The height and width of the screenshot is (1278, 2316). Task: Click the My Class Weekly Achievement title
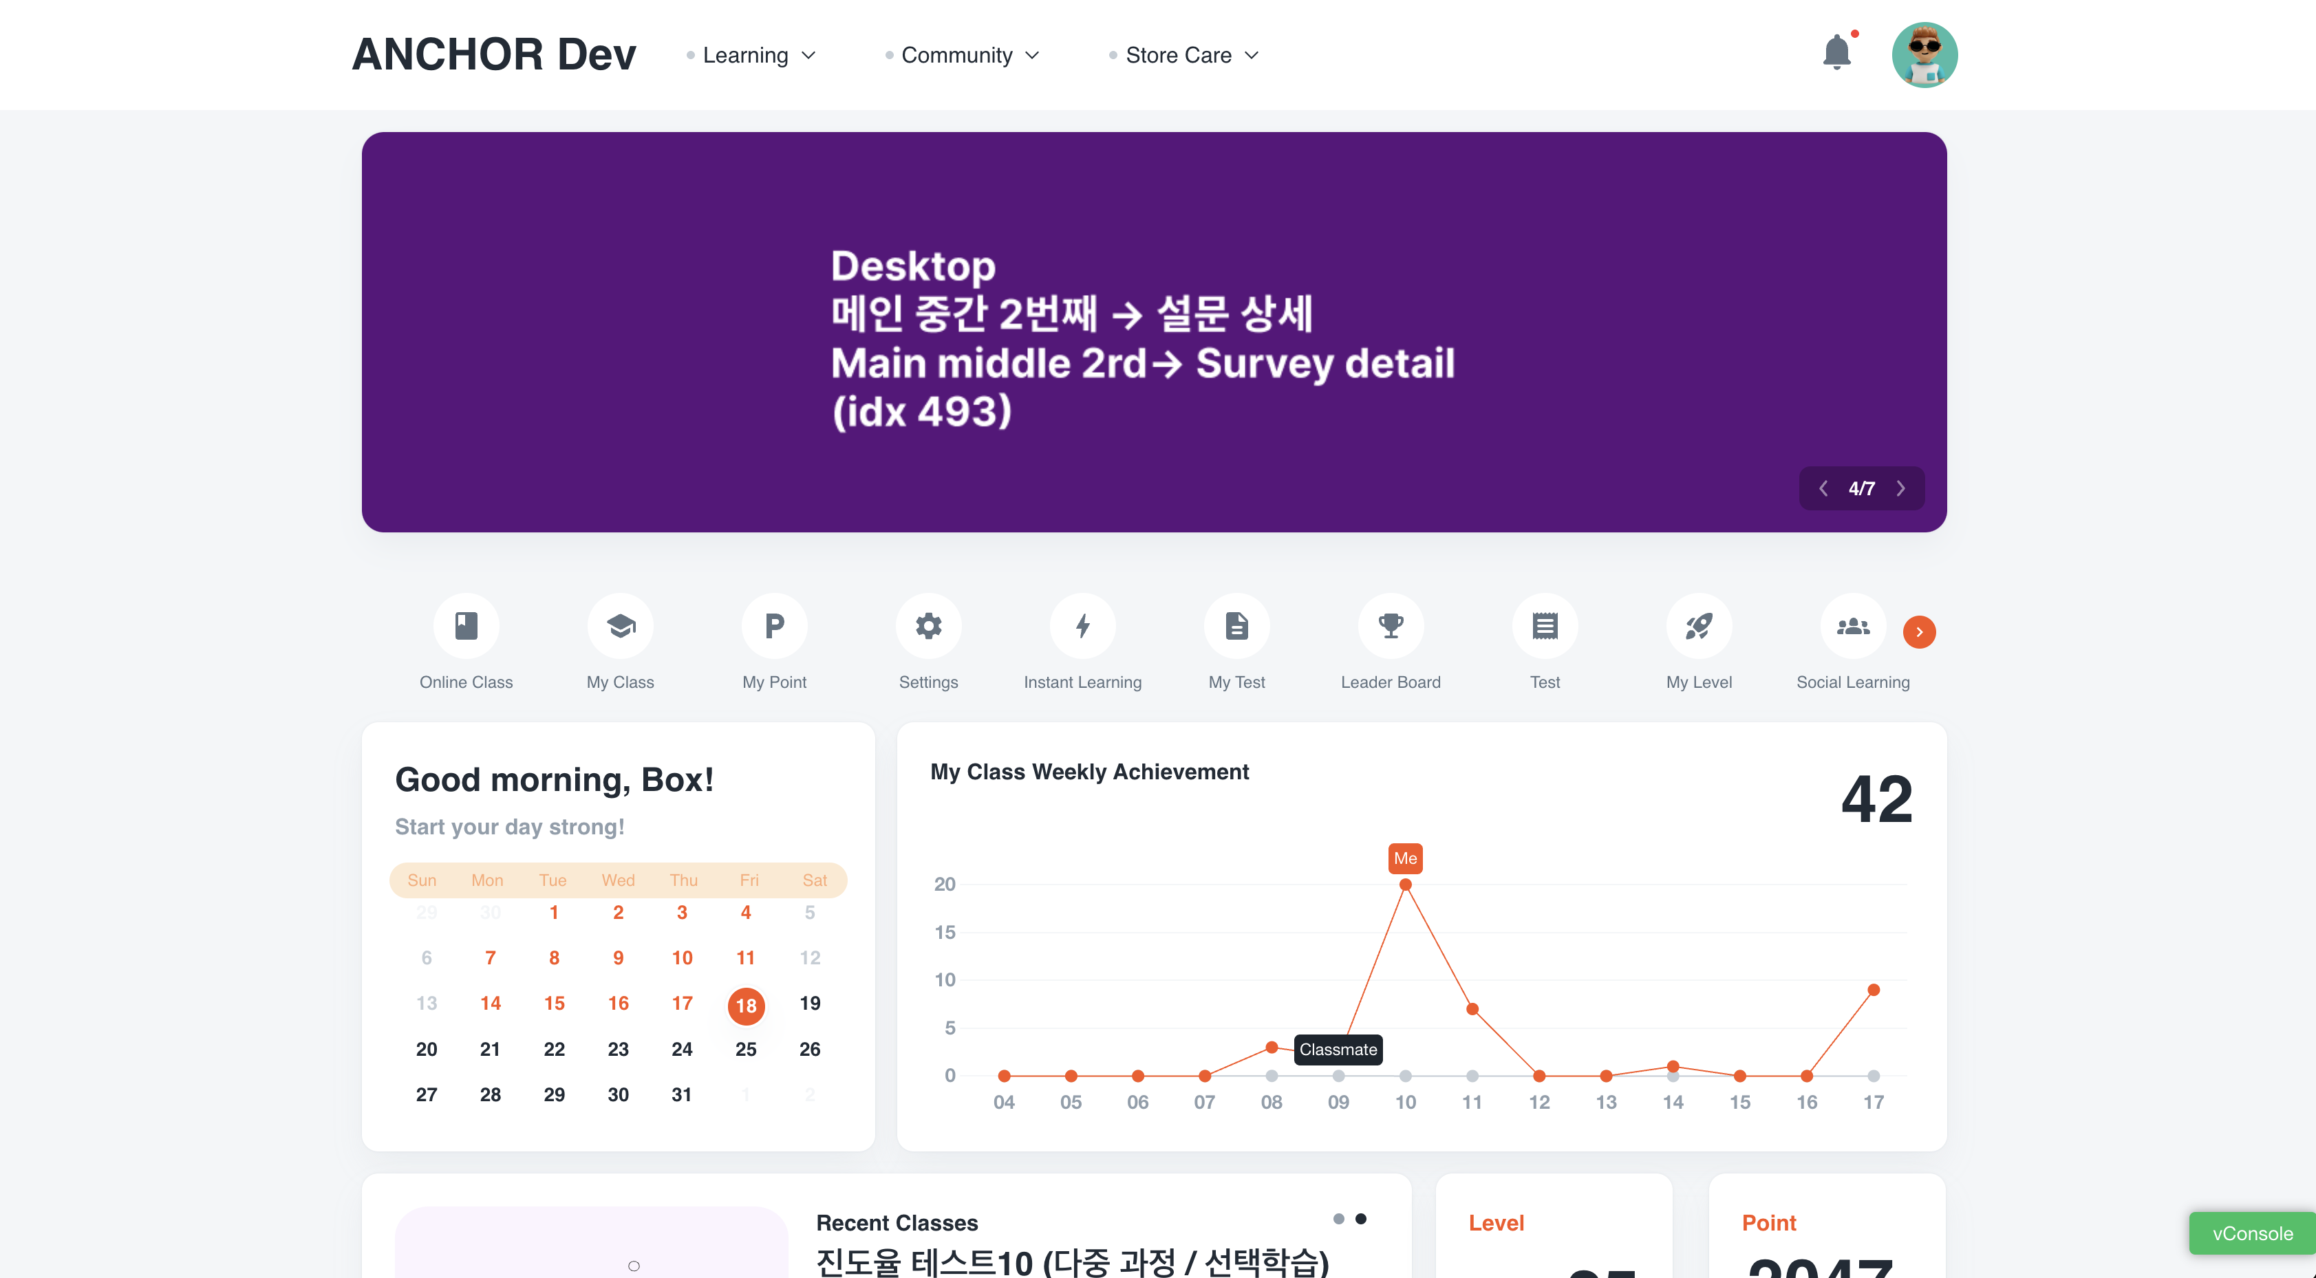[x=1090, y=772]
